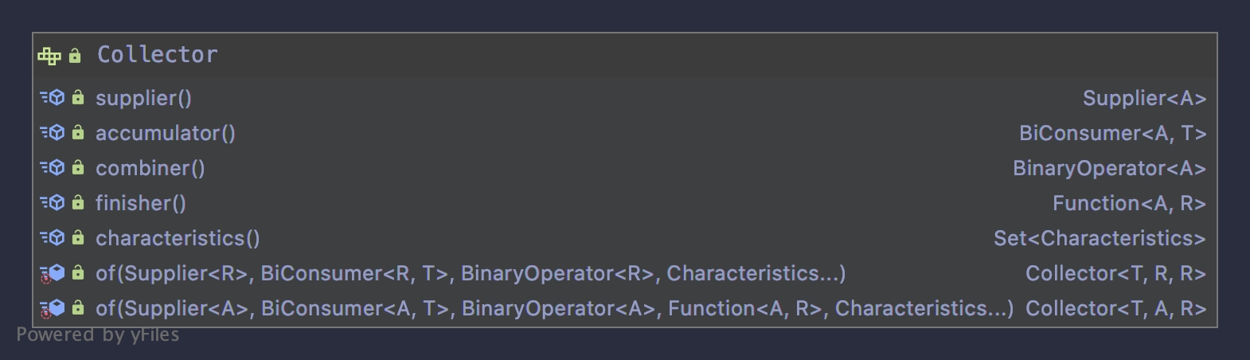Click the lock icon next to Collector title

(x=75, y=56)
